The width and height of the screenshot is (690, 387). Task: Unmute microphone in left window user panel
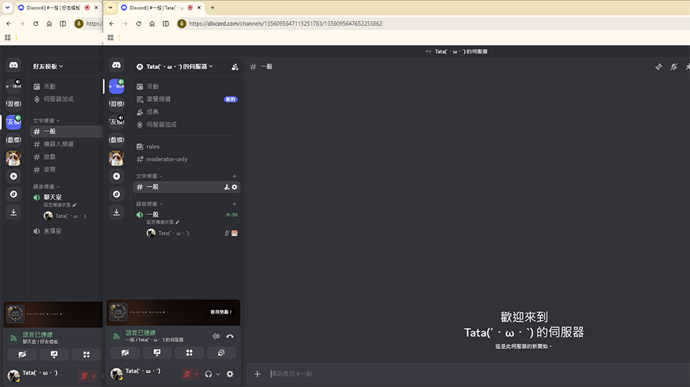click(84, 375)
